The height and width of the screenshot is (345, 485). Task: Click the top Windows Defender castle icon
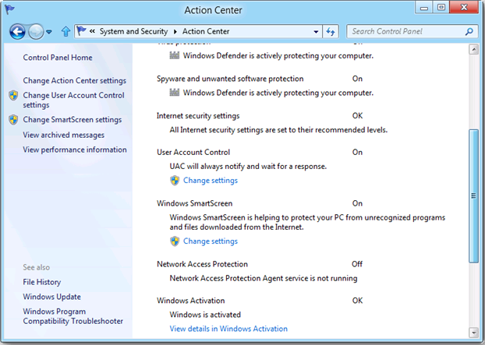175,55
